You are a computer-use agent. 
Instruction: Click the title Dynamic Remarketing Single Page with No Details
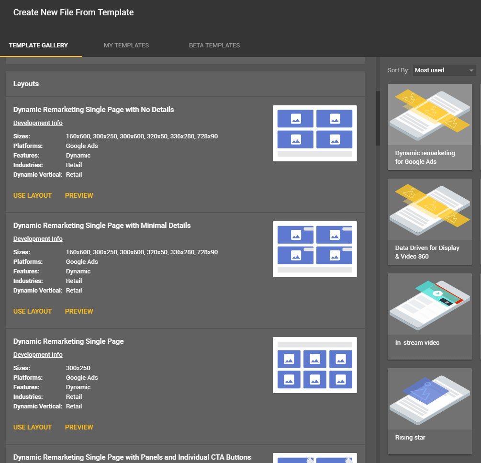pyautogui.click(x=93, y=110)
